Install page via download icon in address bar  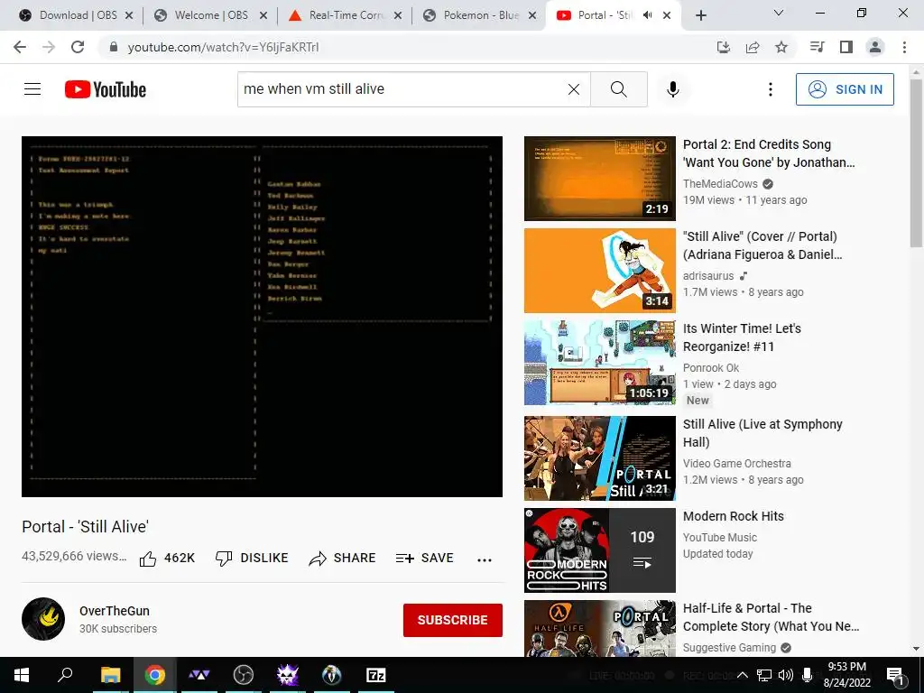pos(724,47)
